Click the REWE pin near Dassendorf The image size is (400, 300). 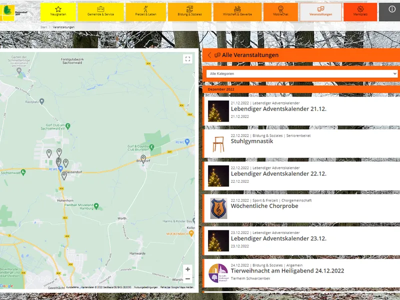pyautogui.click(x=60, y=168)
